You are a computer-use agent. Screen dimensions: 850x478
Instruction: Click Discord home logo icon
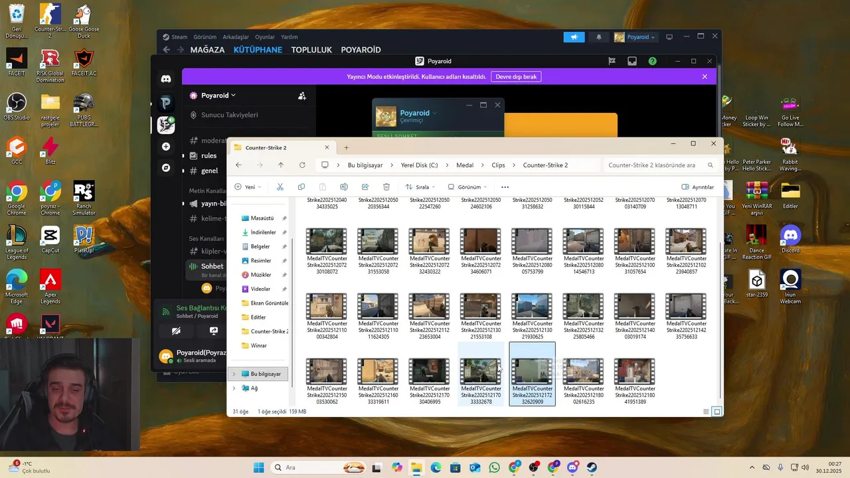coord(166,79)
